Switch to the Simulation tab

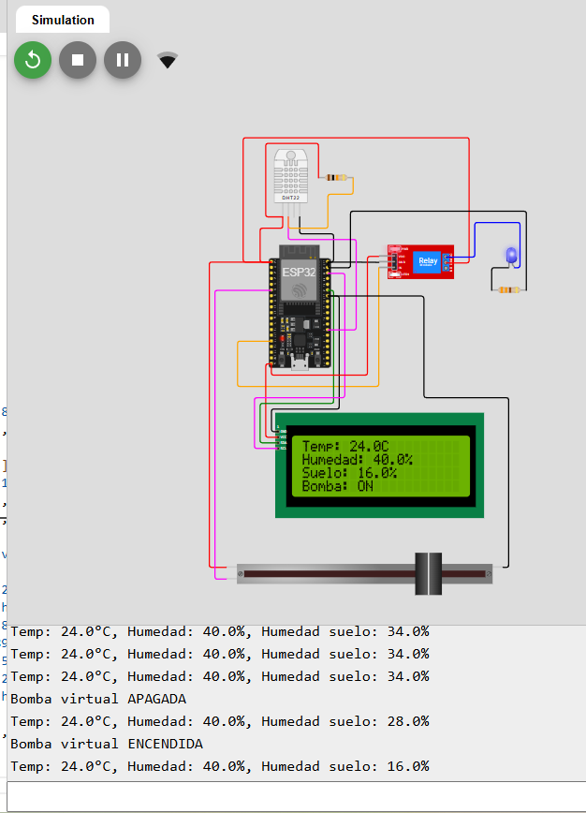point(63,20)
